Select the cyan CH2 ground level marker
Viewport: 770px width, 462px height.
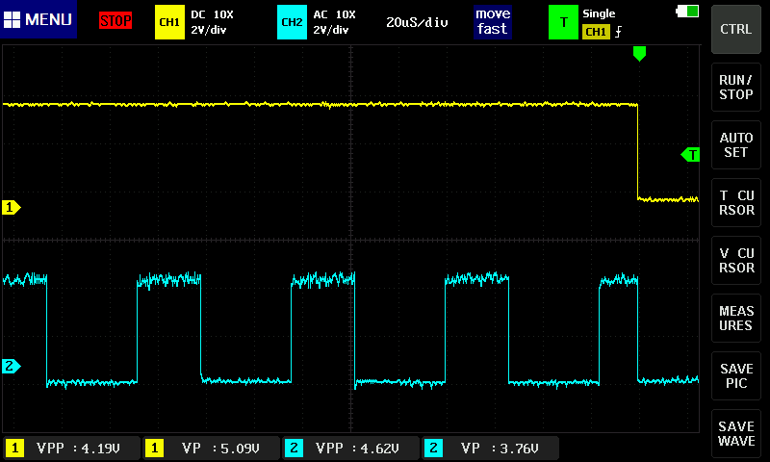(12, 366)
